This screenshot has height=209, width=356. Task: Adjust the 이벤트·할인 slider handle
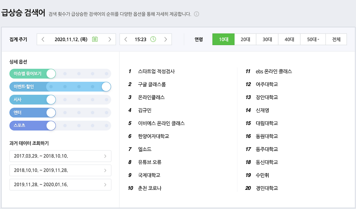[x=106, y=87]
